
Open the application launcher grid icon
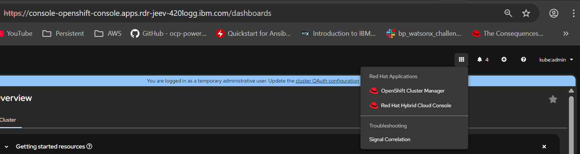pos(461,59)
